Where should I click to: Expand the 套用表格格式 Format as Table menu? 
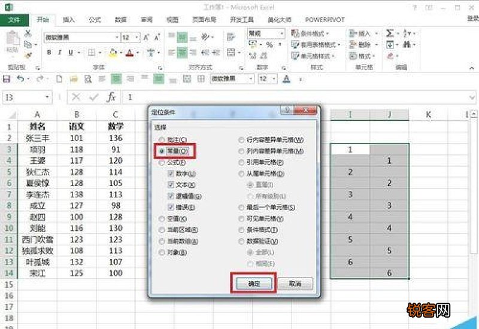click(x=316, y=45)
